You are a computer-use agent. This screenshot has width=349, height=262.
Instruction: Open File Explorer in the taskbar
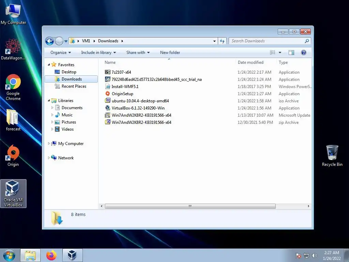(x=30, y=255)
